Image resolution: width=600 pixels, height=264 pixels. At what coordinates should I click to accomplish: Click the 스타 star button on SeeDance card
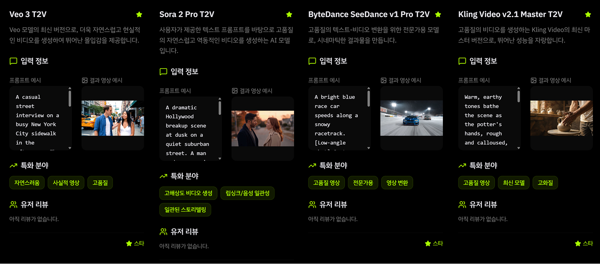[434, 243]
